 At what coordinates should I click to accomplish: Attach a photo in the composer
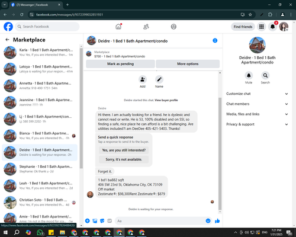(x=95, y=221)
